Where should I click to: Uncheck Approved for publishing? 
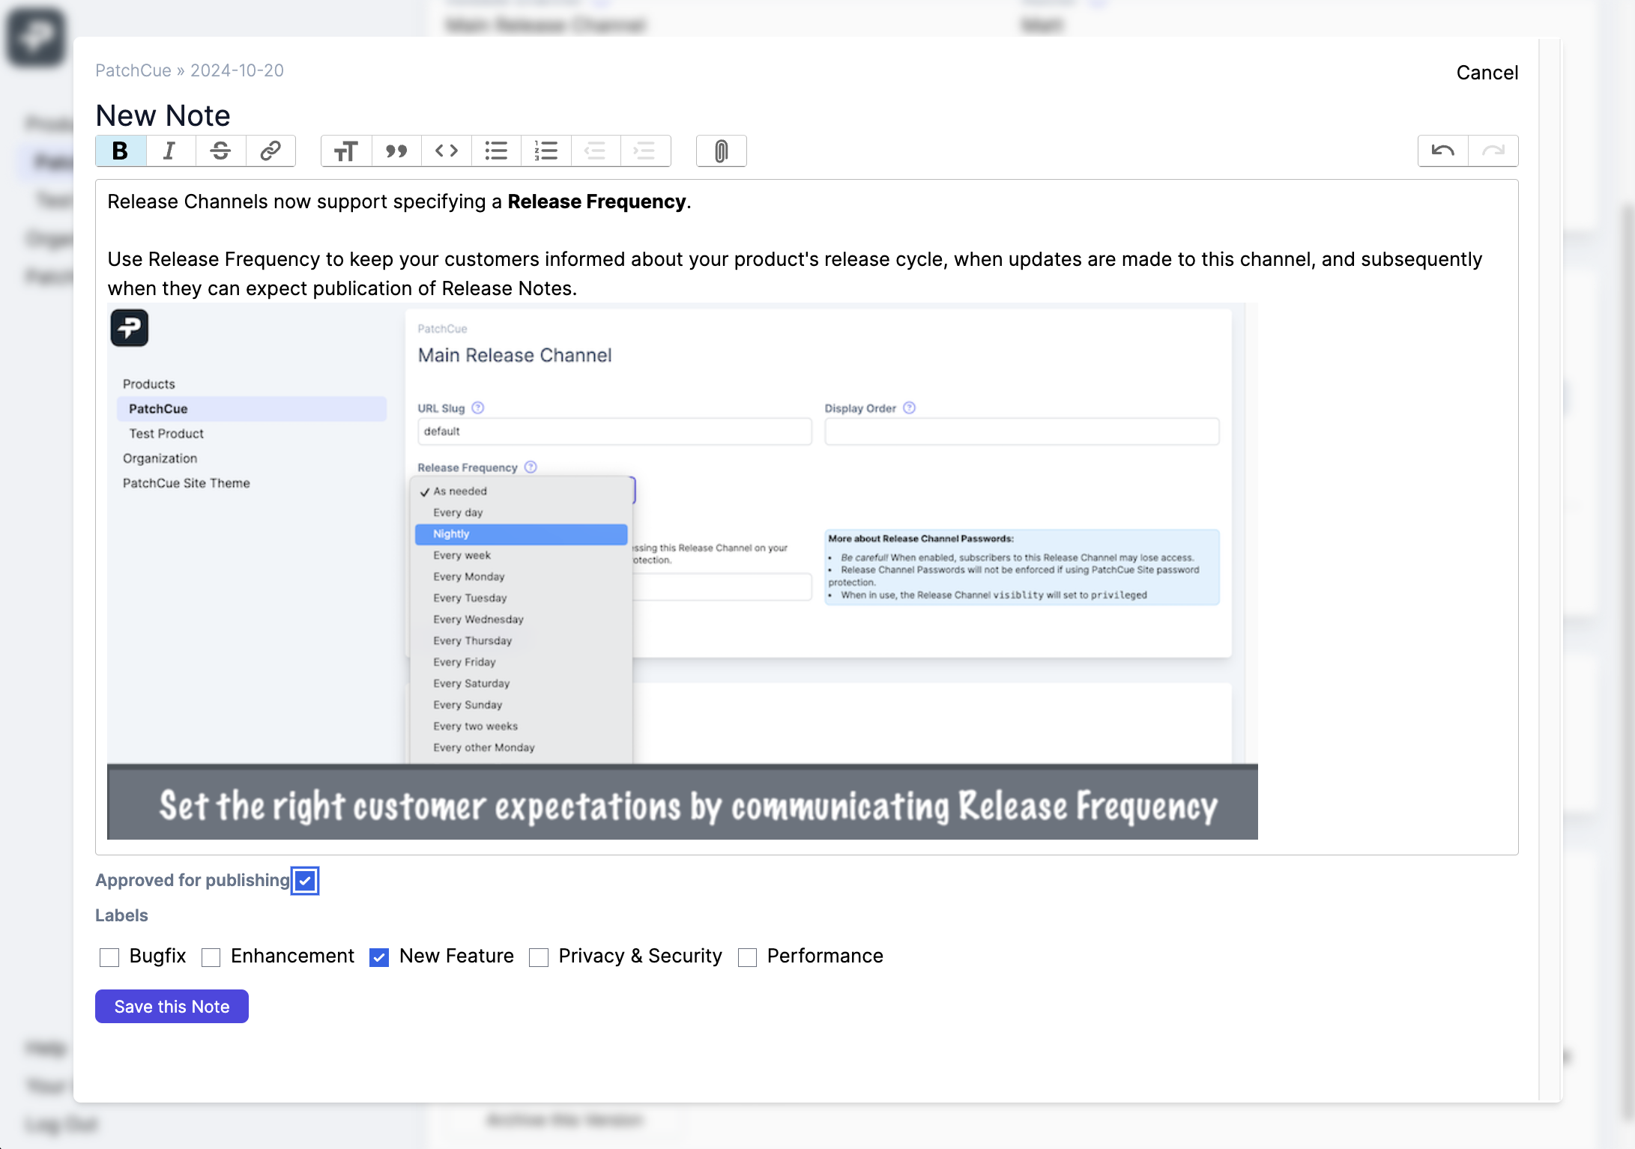[x=305, y=881]
